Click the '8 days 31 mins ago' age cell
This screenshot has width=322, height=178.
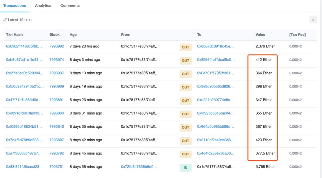click(x=86, y=113)
